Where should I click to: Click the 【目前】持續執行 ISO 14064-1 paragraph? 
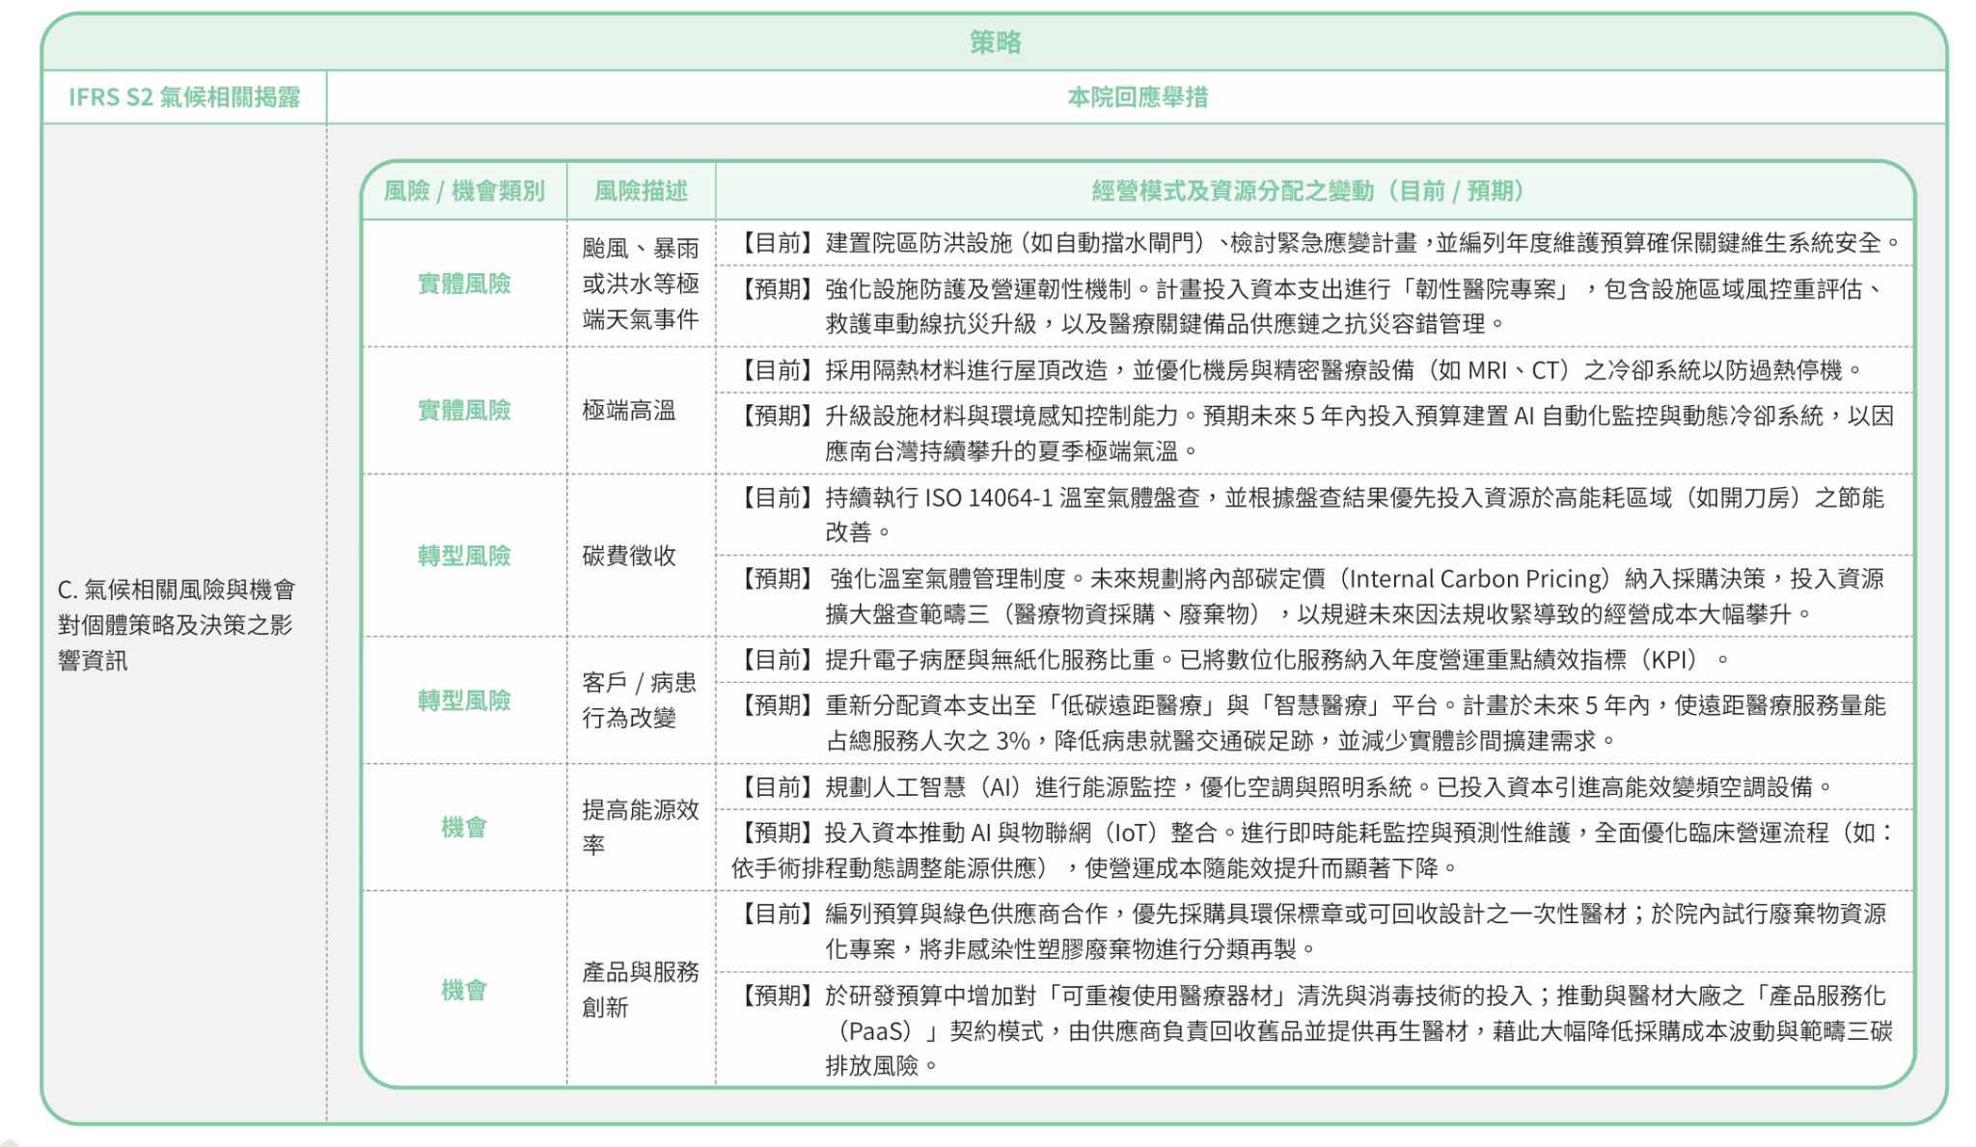[x=1309, y=514]
